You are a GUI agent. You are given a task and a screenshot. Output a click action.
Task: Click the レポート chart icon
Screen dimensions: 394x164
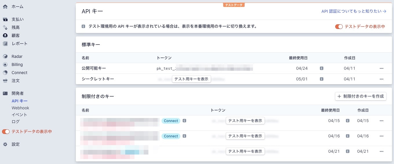(5, 44)
